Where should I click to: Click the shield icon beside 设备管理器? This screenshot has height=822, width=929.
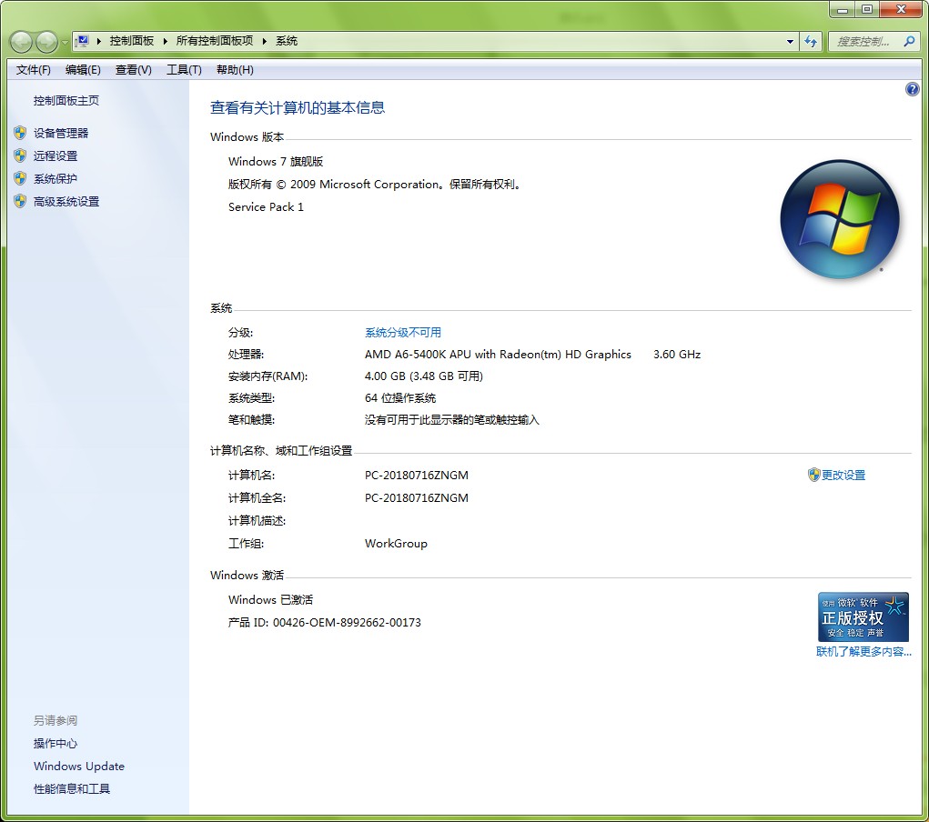point(20,133)
